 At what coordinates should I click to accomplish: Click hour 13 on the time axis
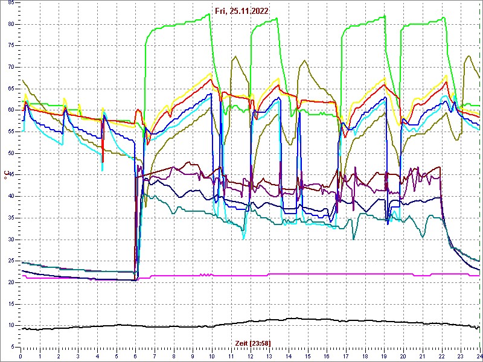click(x=269, y=356)
